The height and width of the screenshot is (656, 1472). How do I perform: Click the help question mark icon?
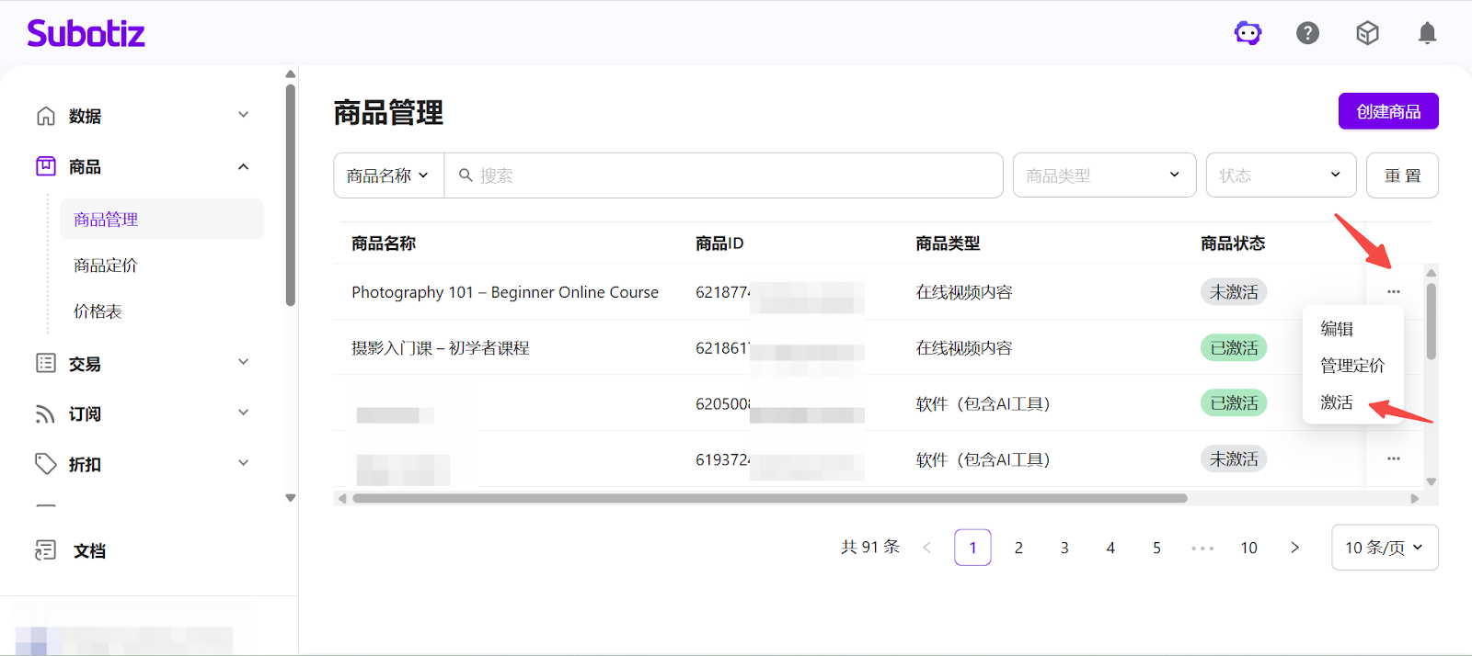[x=1307, y=34]
